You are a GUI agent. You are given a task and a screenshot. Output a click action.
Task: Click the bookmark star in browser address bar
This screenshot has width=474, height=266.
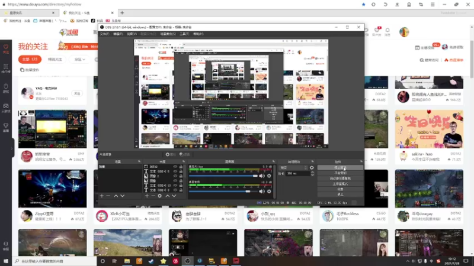click(x=363, y=5)
